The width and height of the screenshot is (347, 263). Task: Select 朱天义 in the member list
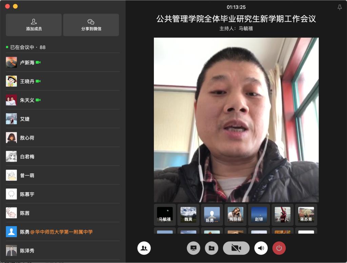27,100
